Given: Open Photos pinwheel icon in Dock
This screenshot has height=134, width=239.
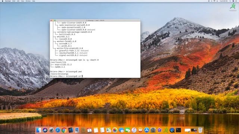Looking at the screenshot, I should [115, 130].
